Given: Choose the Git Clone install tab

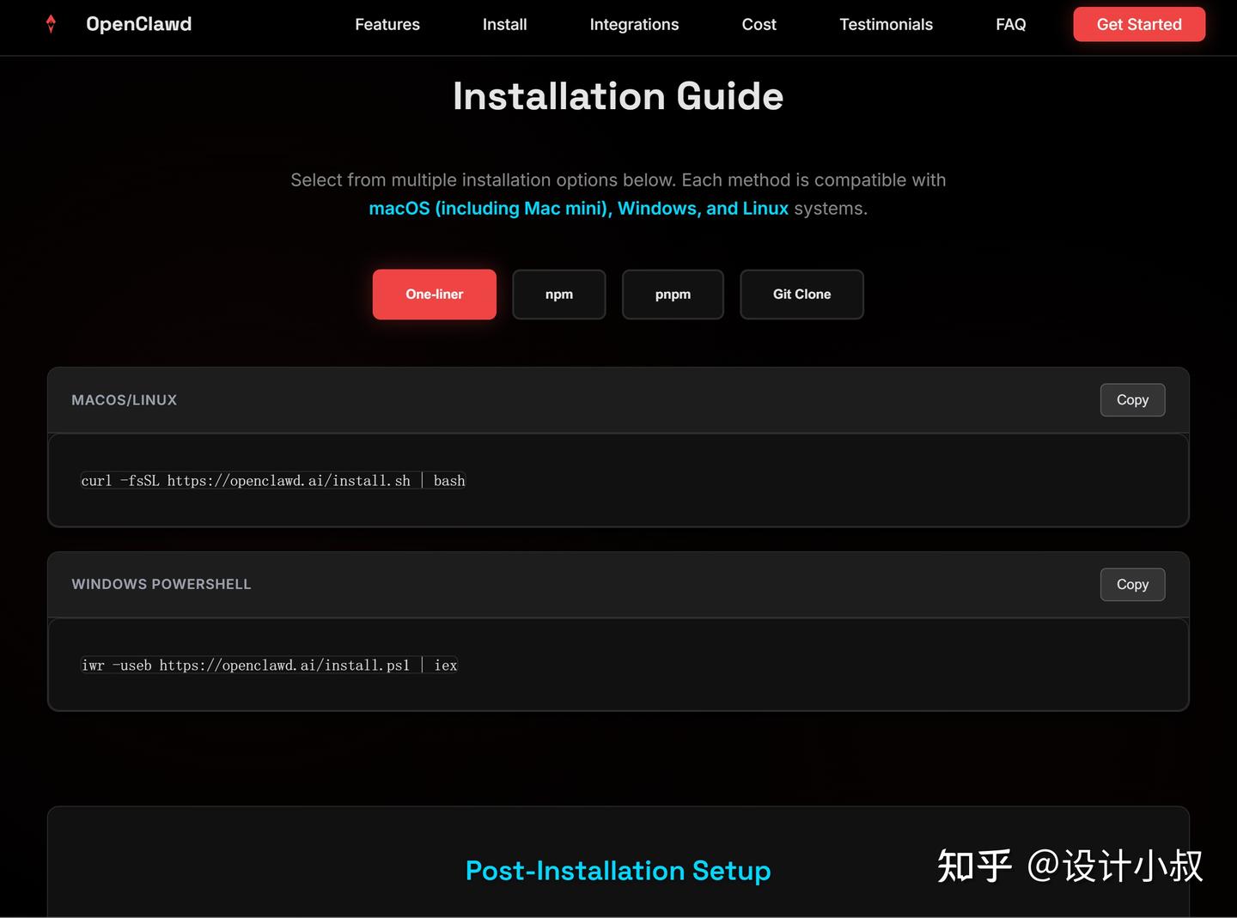Looking at the screenshot, I should (x=801, y=295).
